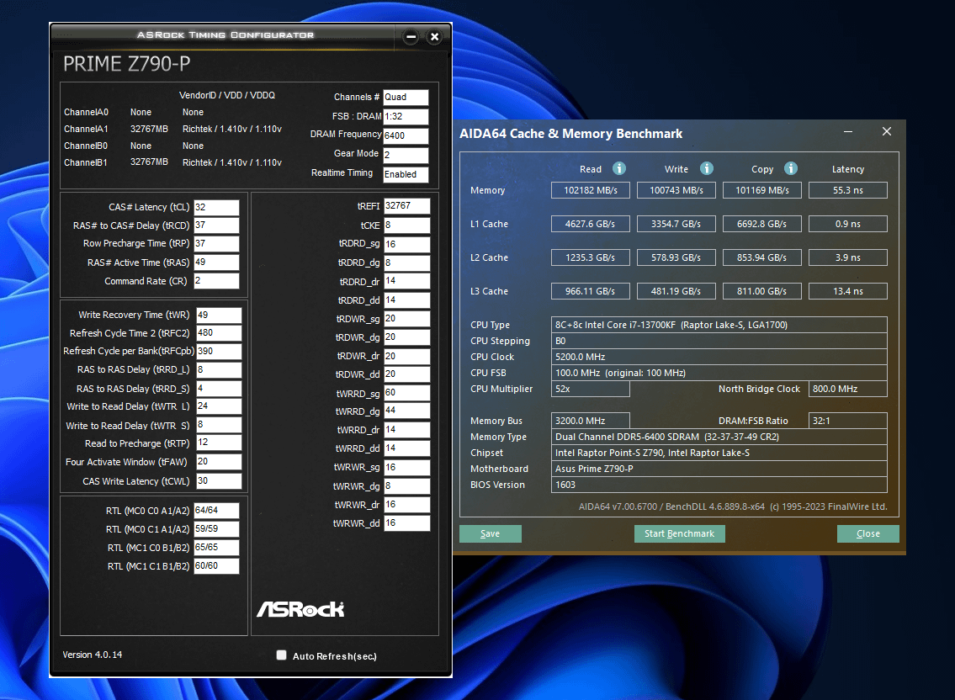Click Start Benchmark button

pos(680,533)
